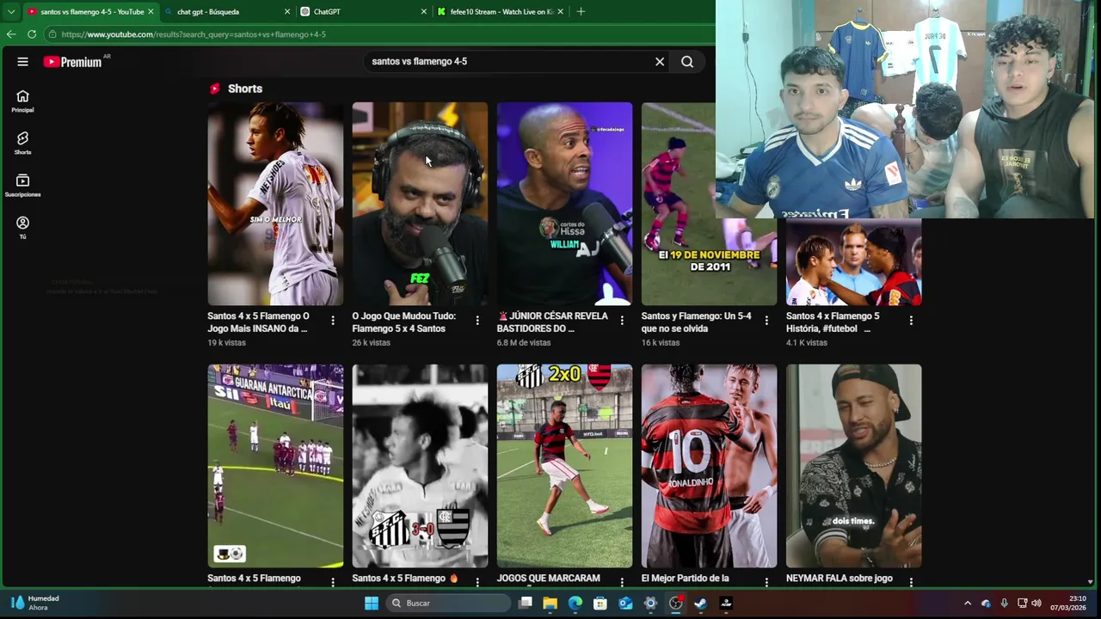Open Outlook from the taskbar
Image resolution: width=1101 pixels, height=619 pixels.
click(625, 604)
